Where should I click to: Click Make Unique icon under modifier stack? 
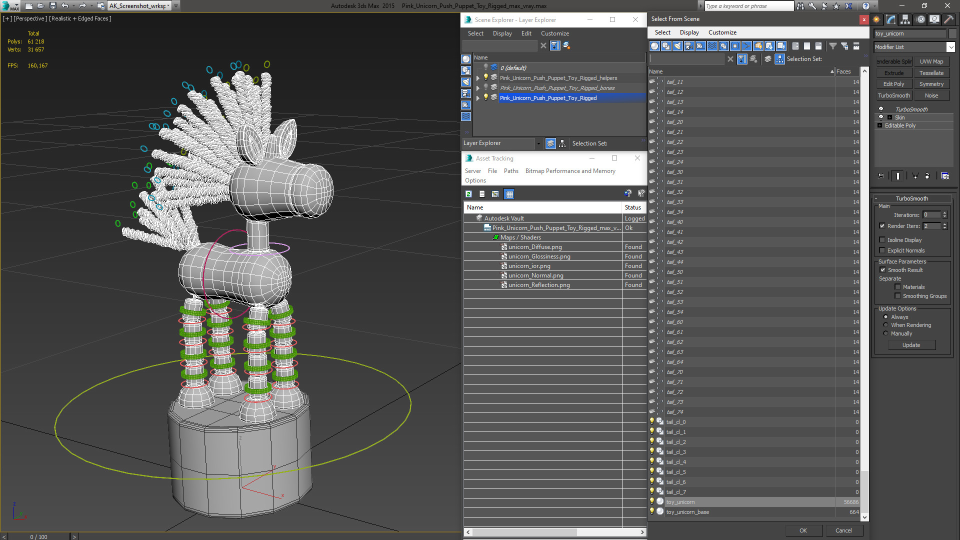coord(915,176)
